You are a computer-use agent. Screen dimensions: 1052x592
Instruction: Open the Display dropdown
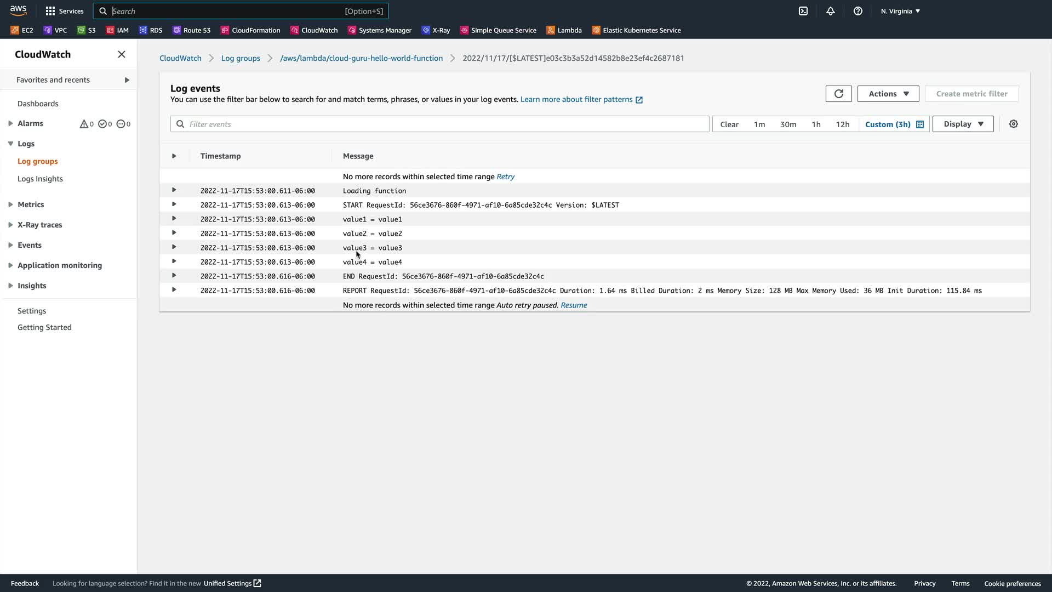pyautogui.click(x=963, y=124)
